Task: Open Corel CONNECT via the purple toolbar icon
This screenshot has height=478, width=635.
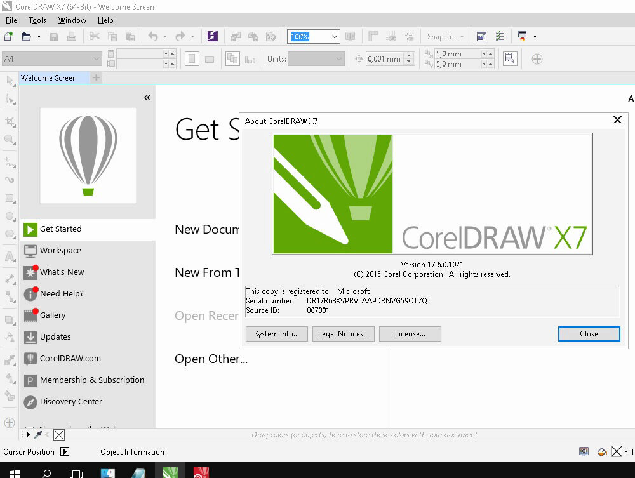Action: pos(212,36)
